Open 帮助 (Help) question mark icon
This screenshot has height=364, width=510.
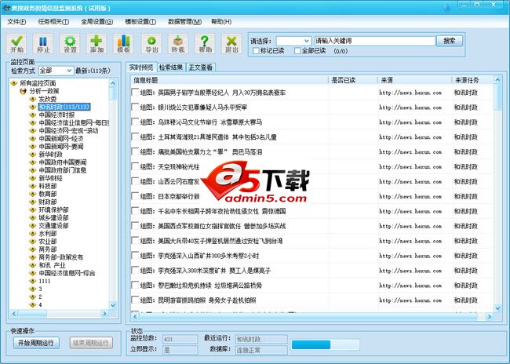[x=205, y=44]
